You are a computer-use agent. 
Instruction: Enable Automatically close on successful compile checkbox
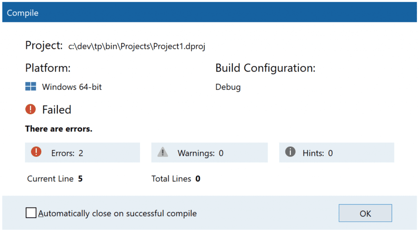pos(31,213)
